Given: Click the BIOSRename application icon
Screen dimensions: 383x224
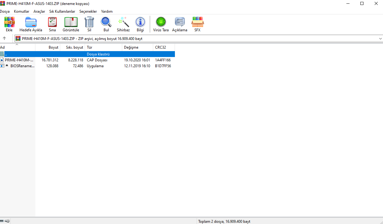Looking at the screenshot, I should point(2,66).
